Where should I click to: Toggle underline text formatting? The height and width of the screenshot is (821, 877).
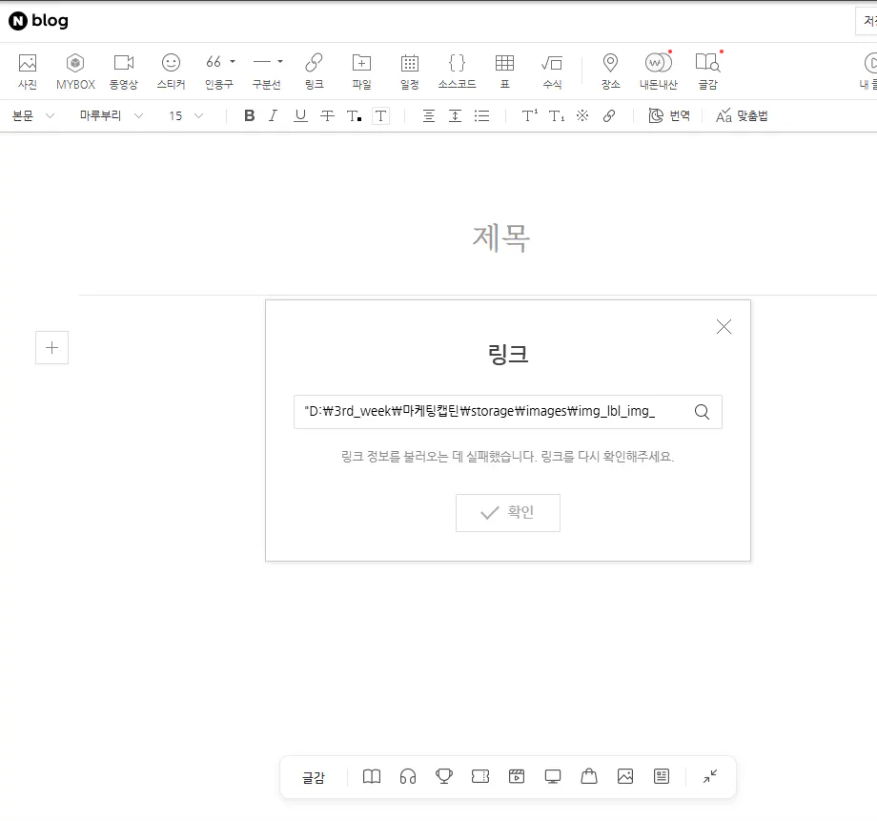click(300, 116)
